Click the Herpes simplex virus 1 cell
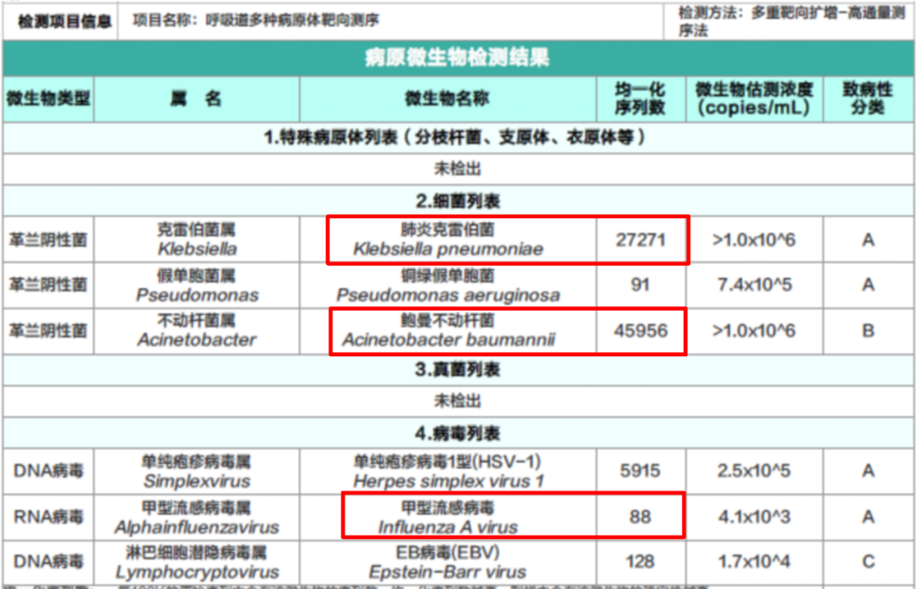Screen dimensions: 917x589 447,471
